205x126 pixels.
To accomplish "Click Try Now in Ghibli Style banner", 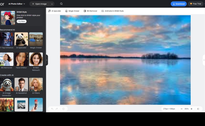I will coord(22,21).
